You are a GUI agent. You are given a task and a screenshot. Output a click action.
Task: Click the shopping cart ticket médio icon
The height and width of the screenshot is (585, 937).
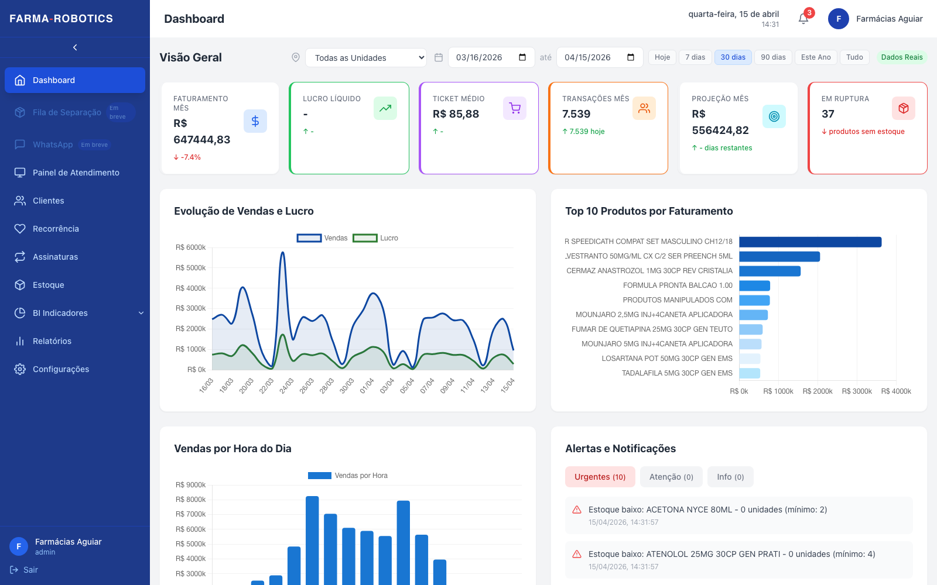click(x=515, y=108)
